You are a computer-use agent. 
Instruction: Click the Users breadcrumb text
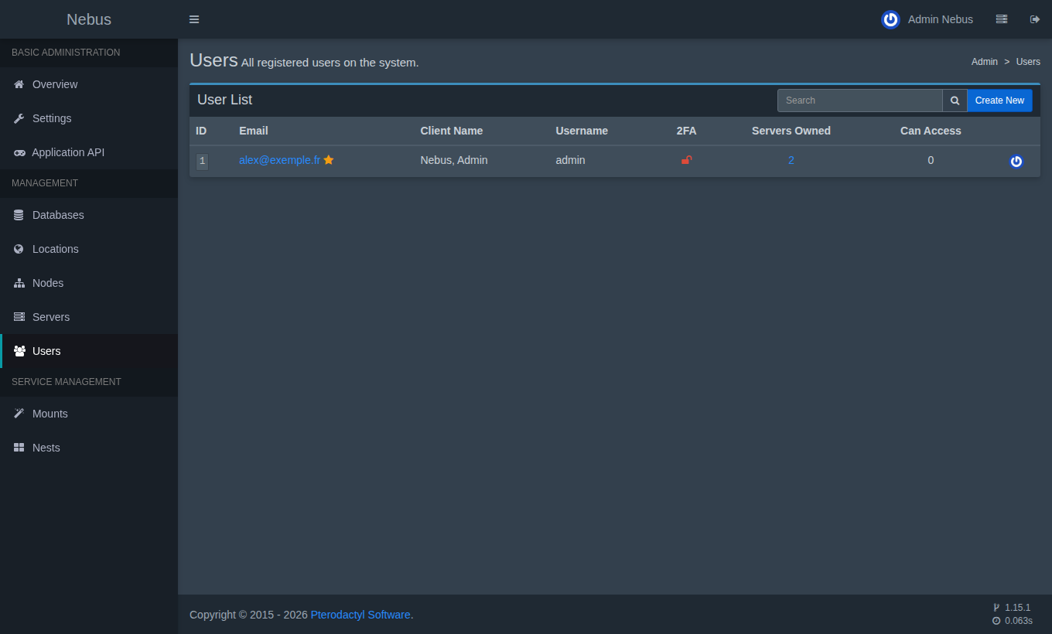(1028, 62)
